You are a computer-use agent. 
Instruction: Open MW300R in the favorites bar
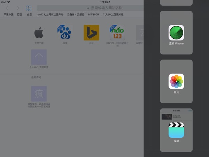click(93, 14)
